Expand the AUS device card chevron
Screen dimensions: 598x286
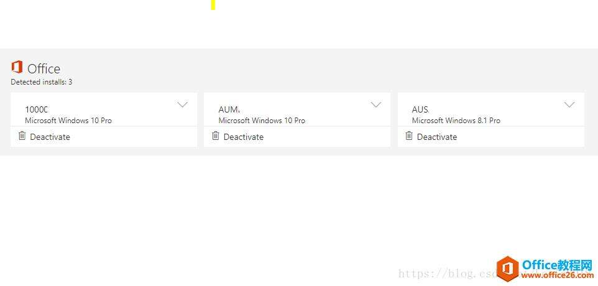(x=569, y=105)
